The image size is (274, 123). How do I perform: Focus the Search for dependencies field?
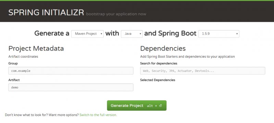(x=202, y=71)
